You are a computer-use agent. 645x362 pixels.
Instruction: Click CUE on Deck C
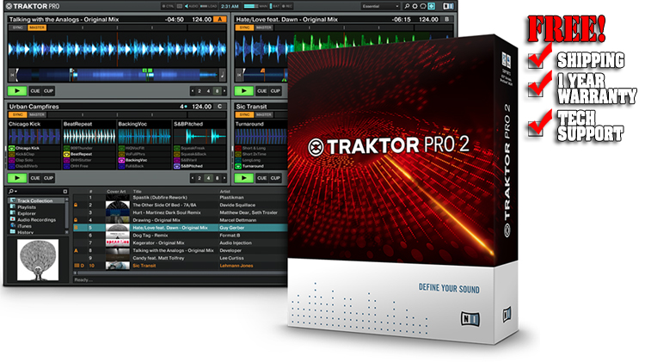tap(35, 178)
